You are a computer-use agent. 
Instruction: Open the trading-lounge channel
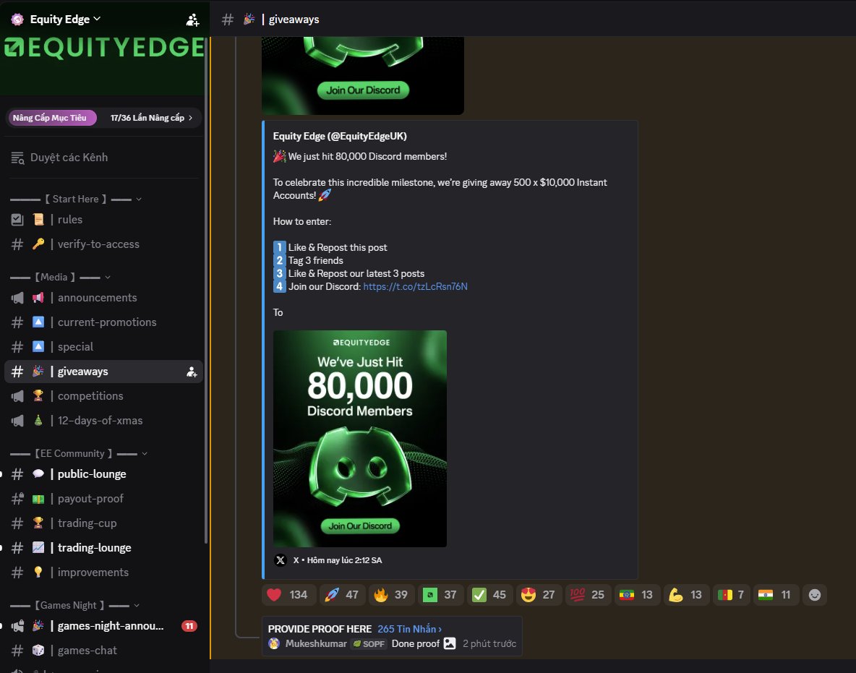tap(103, 547)
